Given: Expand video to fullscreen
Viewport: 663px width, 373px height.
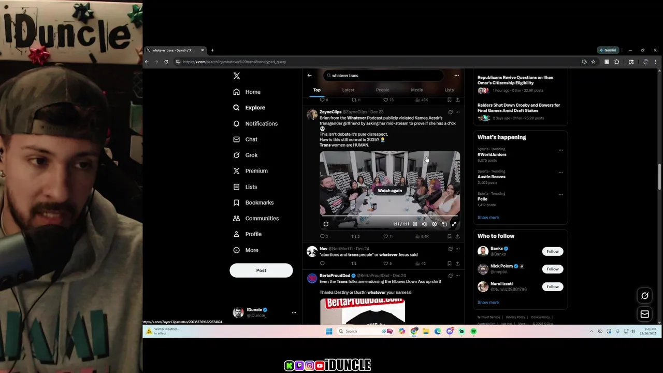Looking at the screenshot, I should click(454, 224).
